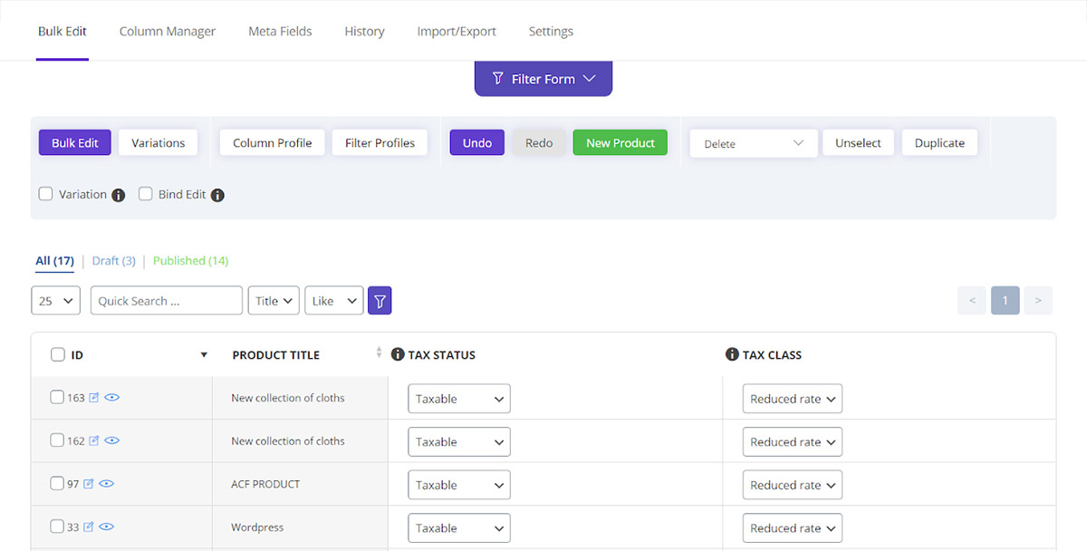Open the edit icon for product 162
The image size is (1087, 551).
coord(94,440)
